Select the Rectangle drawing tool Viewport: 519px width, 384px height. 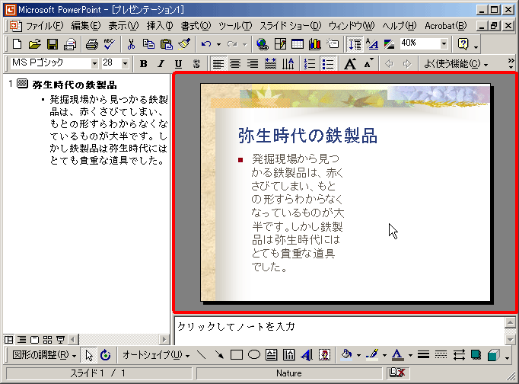pyautogui.click(x=237, y=355)
